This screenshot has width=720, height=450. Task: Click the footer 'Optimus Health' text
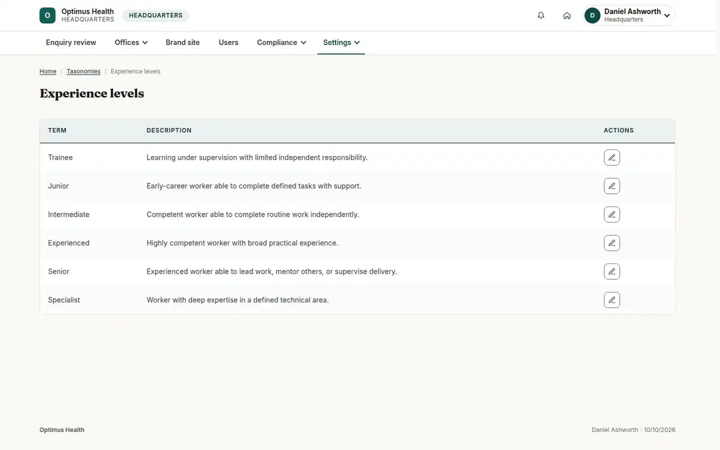point(62,430)
